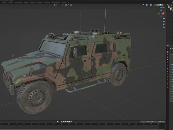This screenshot has width=173, height=130.
Task: Click the negative Z dark blue gizmo ball
Action: coord(161,16)
